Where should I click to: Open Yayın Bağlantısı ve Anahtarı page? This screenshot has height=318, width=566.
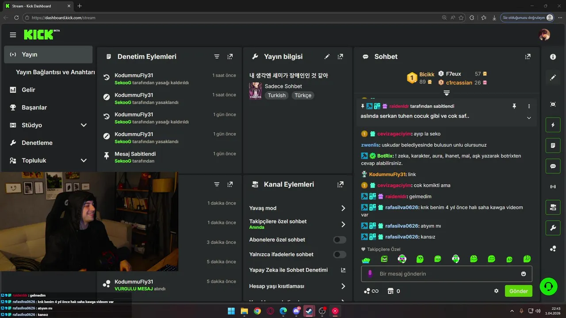[x=55, y=72]
